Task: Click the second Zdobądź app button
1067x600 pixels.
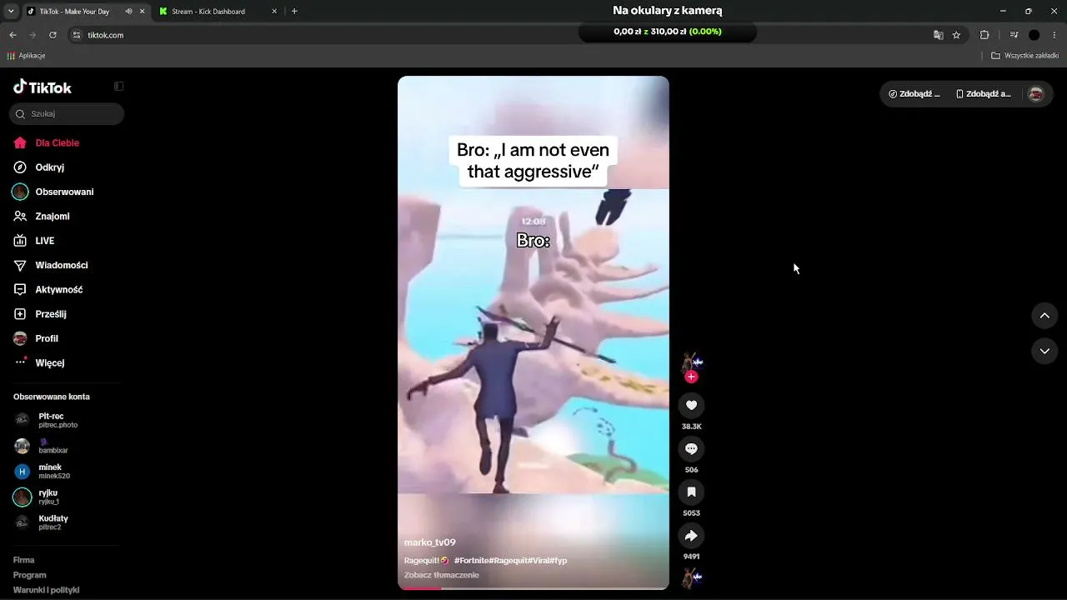Action: click(984, 94)
